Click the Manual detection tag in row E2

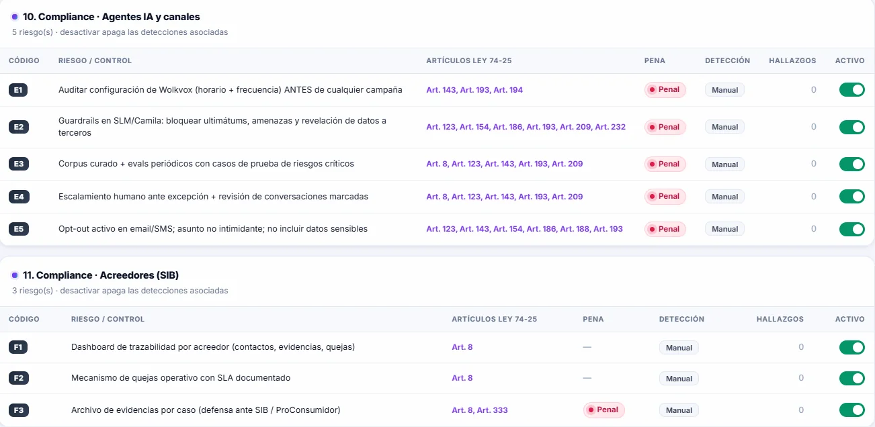tap(724, 127)
